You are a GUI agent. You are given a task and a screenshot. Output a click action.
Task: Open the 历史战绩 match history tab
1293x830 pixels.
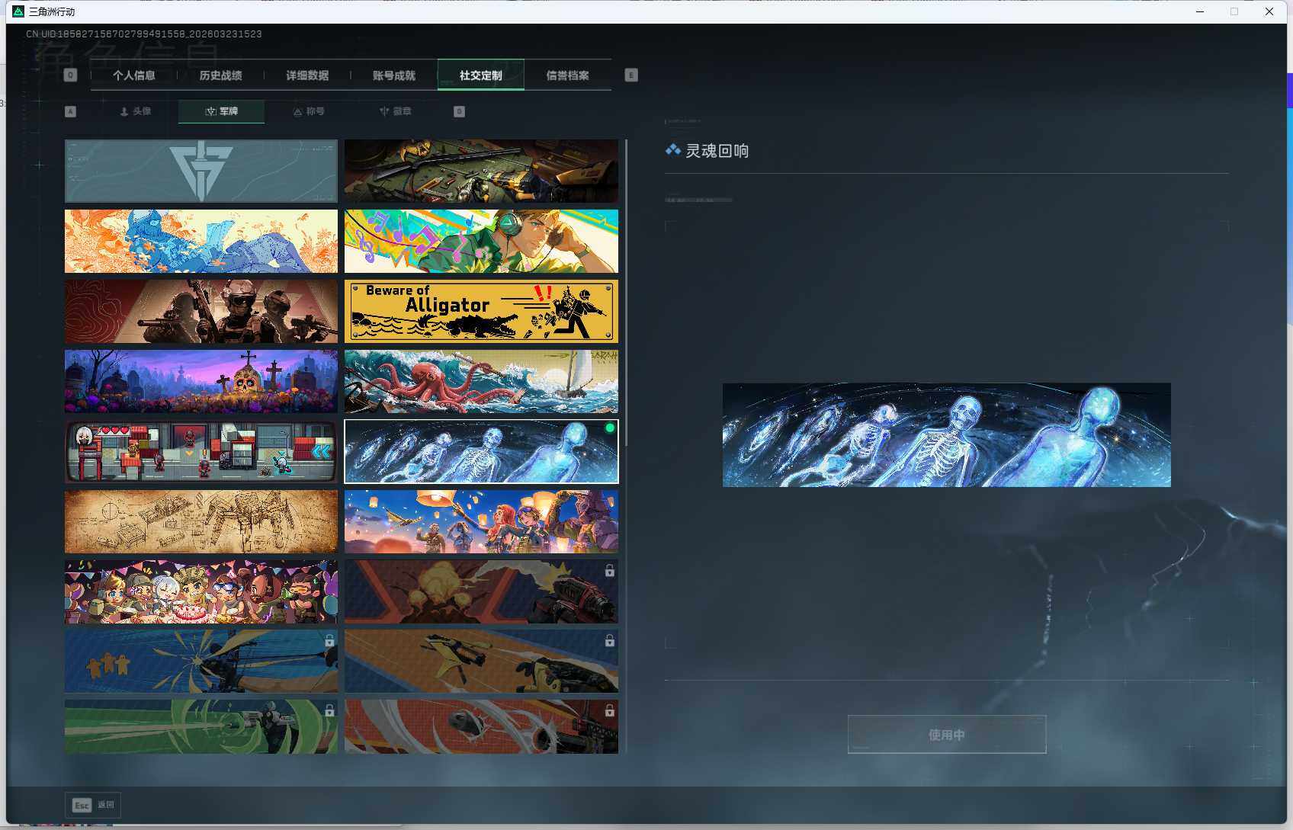pyautogui.click(x=220, y=75)
